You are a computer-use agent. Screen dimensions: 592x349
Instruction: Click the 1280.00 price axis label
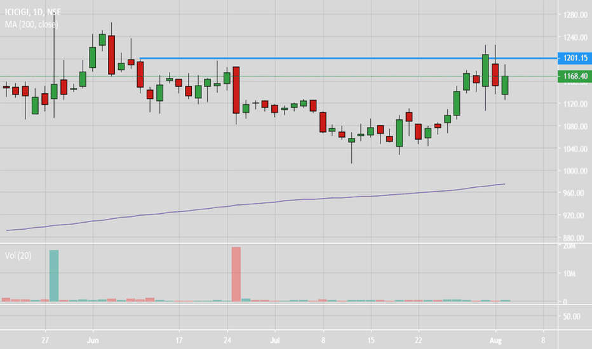[x=575, y=15]
